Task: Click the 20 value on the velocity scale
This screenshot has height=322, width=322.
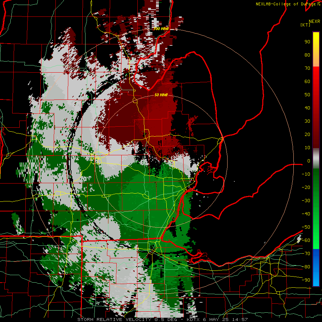Action: click(307, 135)
